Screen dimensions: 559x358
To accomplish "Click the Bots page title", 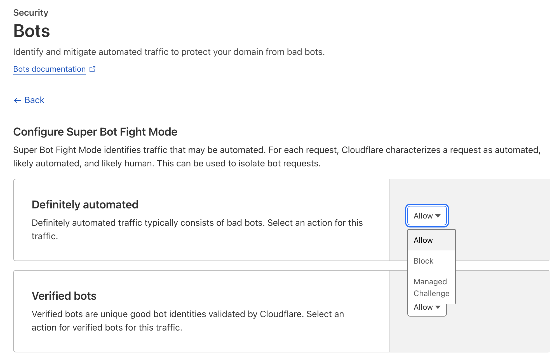I will pos(32,31).
